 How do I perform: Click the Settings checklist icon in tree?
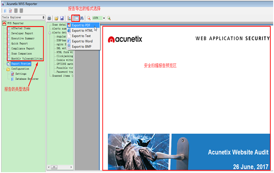(12, 74)
